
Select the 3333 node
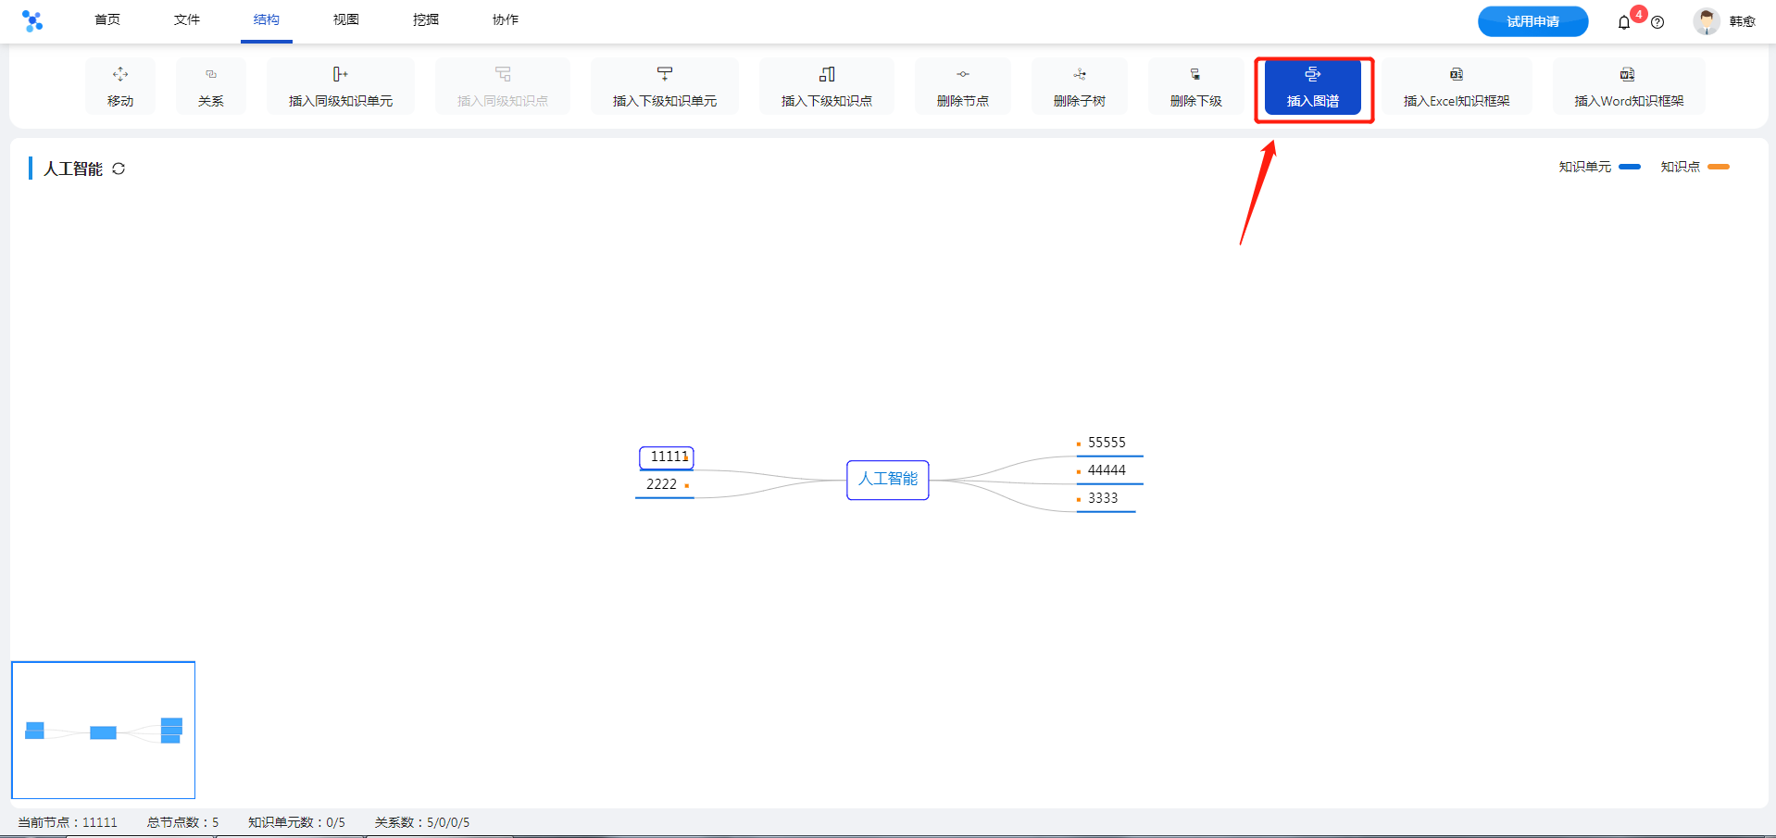pos(1104,498)
